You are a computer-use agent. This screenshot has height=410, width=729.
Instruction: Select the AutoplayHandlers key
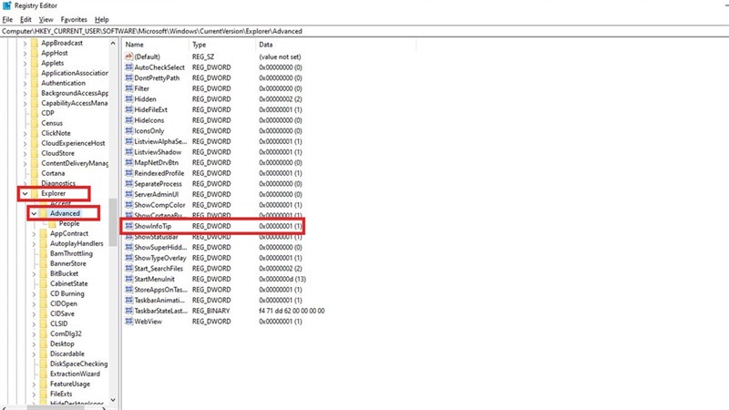click(77, 243)
